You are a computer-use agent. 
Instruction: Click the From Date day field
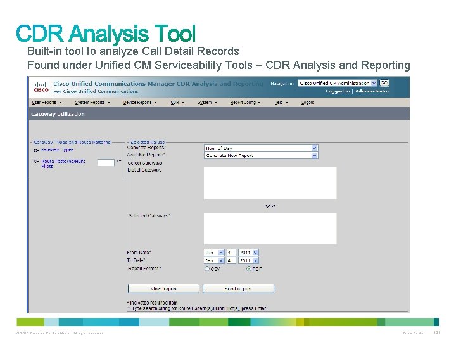coord(231,253)
